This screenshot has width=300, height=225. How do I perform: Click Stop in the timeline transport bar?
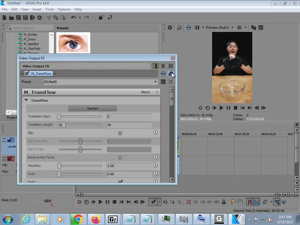[115, 202]
